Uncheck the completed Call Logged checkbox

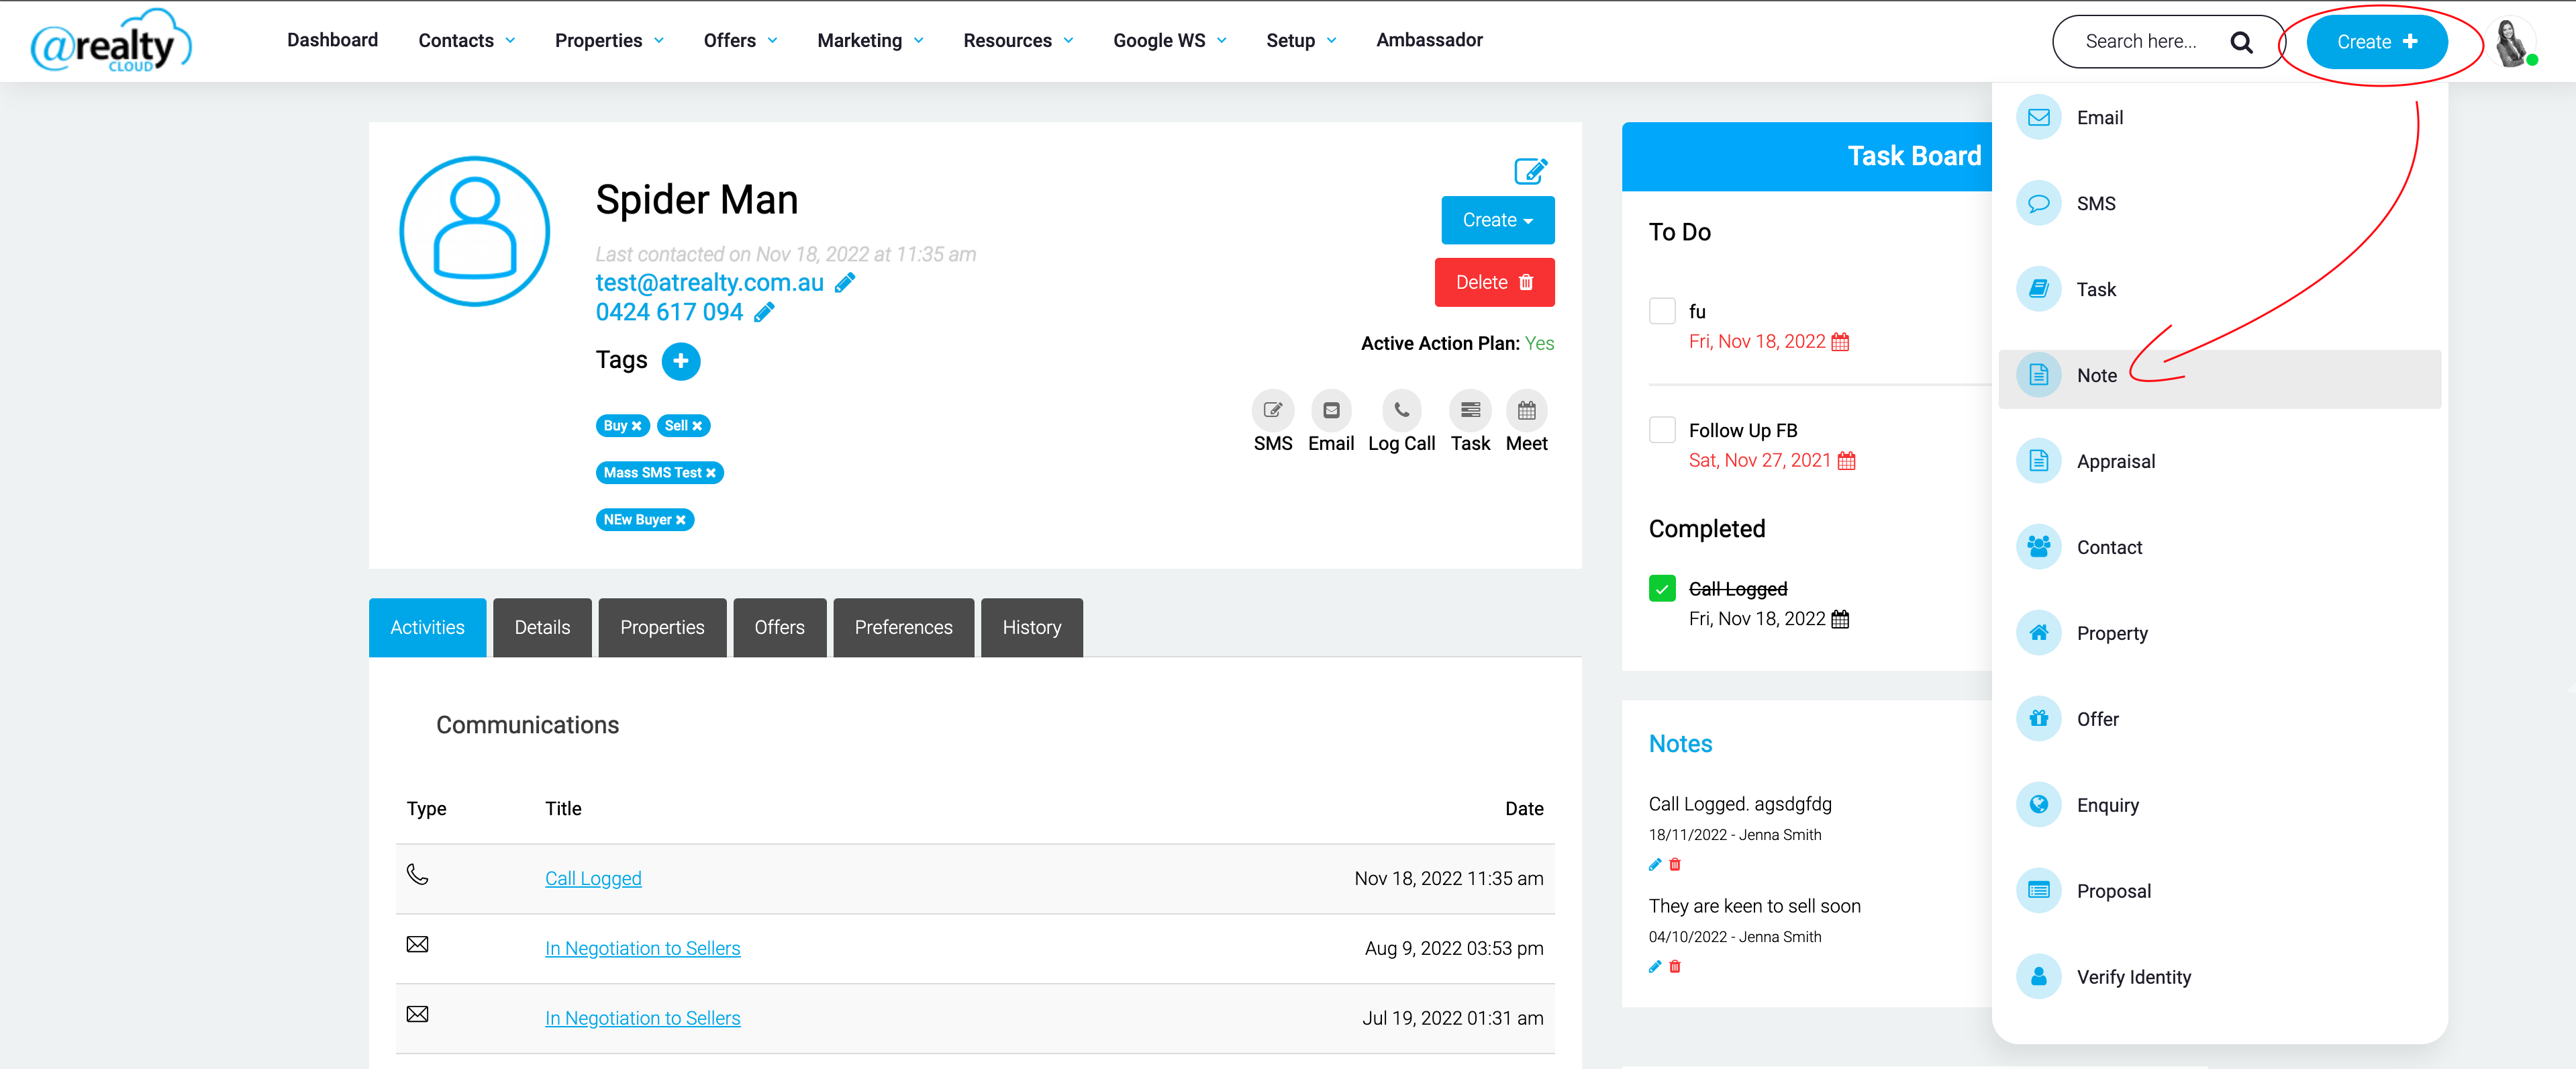(x=1662, y=589)
